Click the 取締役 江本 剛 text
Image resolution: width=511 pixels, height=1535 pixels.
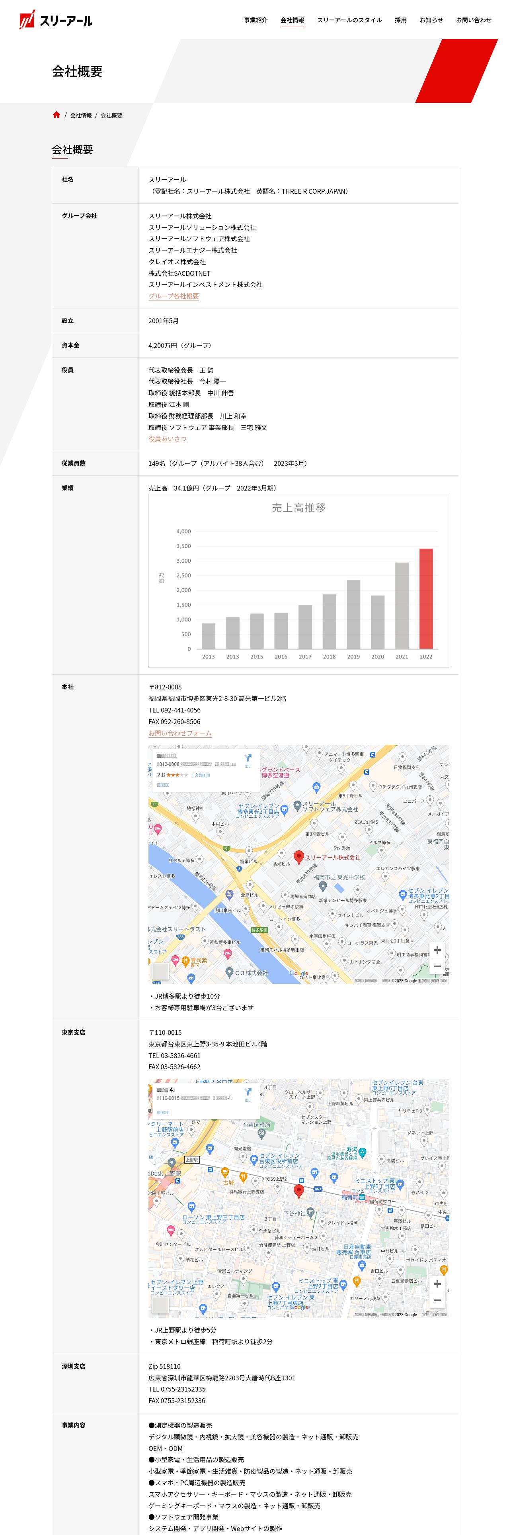[x=169, y=404]
